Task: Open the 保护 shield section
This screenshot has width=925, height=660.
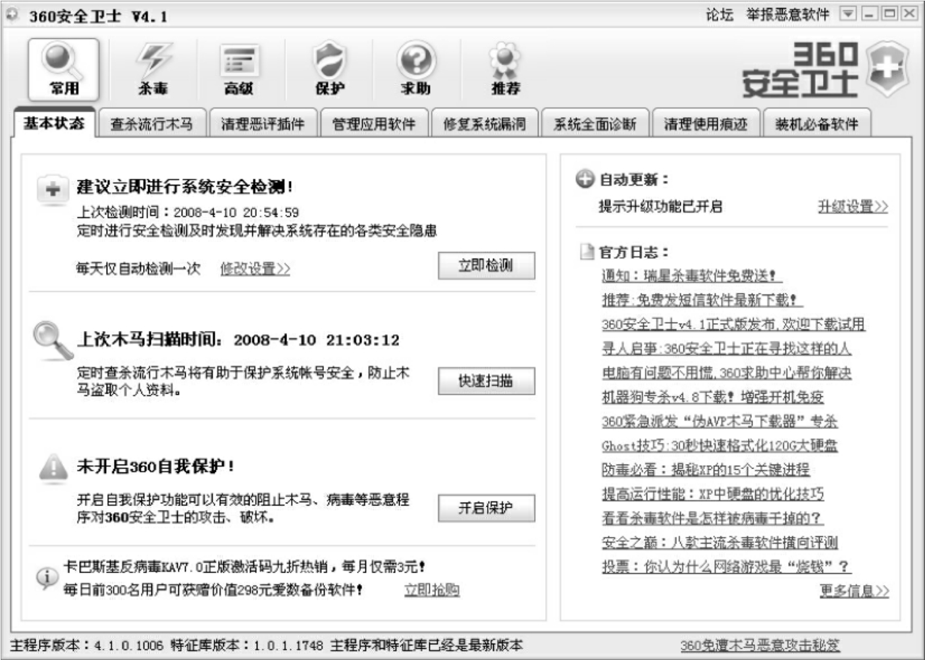Action: click(x=329, y=69)
